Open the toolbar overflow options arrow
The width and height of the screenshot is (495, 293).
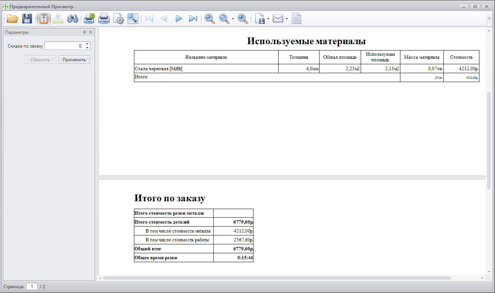pyautogui.click(x=489, y=19)
